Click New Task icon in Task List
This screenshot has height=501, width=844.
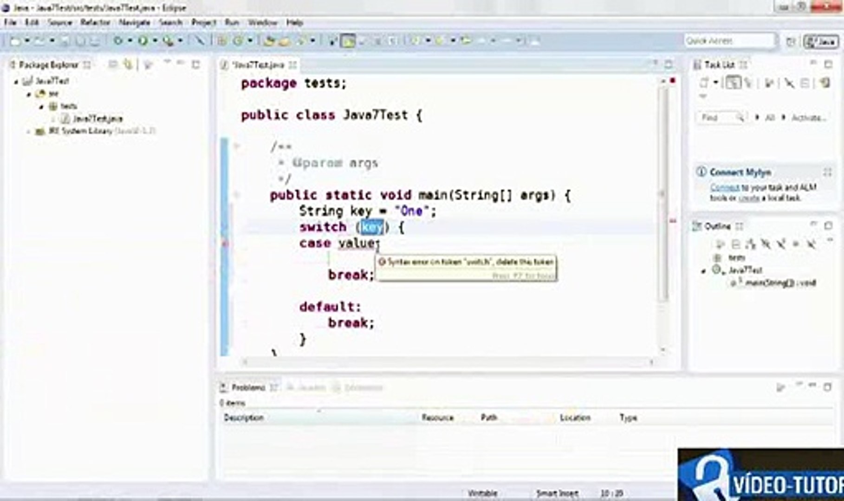(x=704, y=83)
